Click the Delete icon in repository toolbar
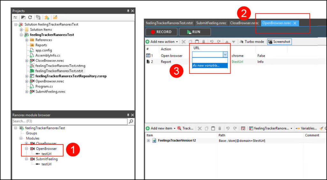Image resolution: width=327 pixels, height=180 pixels. (x=220, y=128)
